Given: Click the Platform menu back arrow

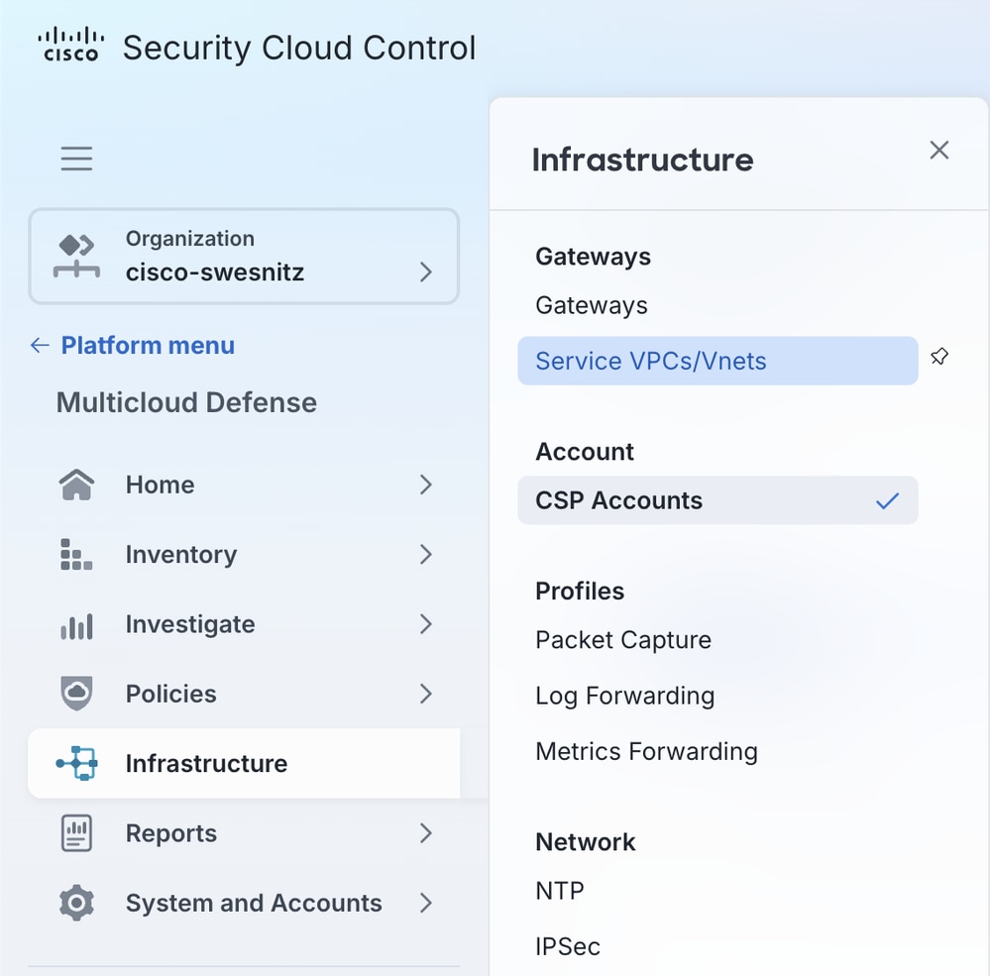Looking at the screenshot, I should coord(40,346).
